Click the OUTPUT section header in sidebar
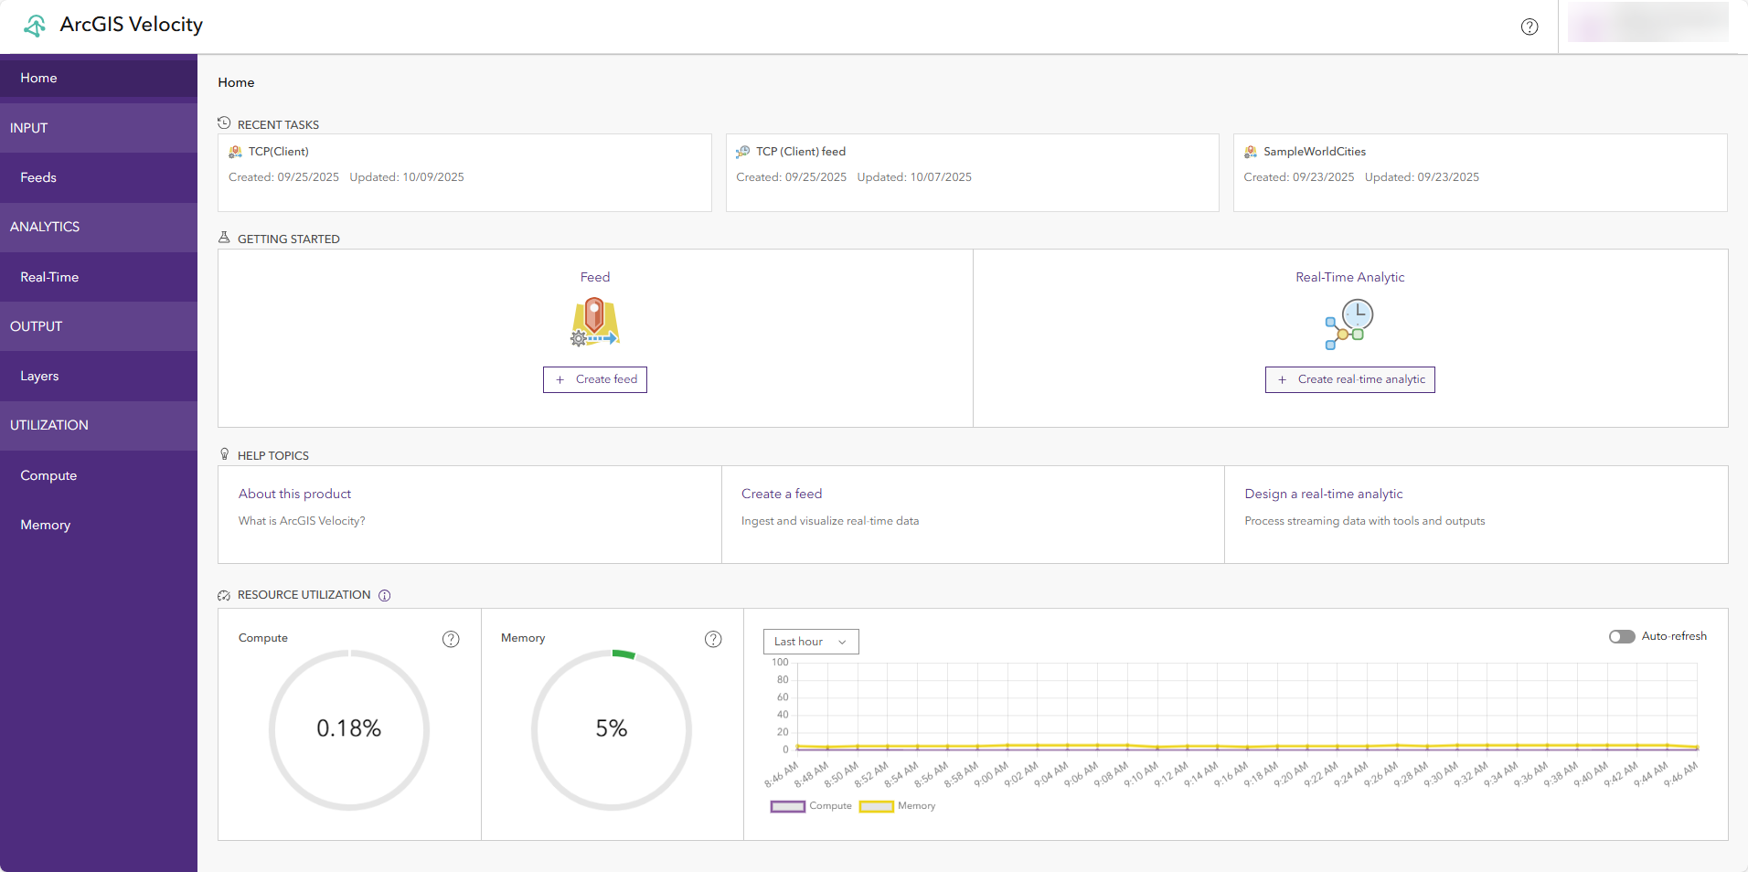The width and height of the screenshot is (1748, 872). coord(99,326)
